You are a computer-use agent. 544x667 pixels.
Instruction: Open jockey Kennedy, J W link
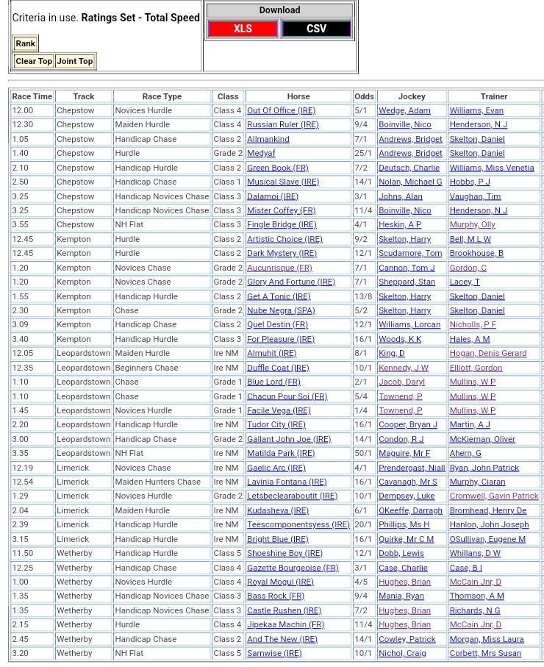tap(403, 368)
